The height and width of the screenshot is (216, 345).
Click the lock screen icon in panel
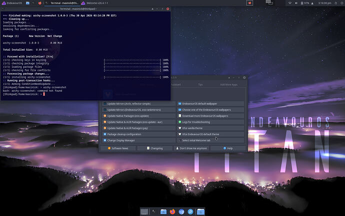tap(336, 3)
